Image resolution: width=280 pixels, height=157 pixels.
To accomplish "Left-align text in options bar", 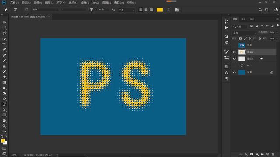I will click(140, 10).
